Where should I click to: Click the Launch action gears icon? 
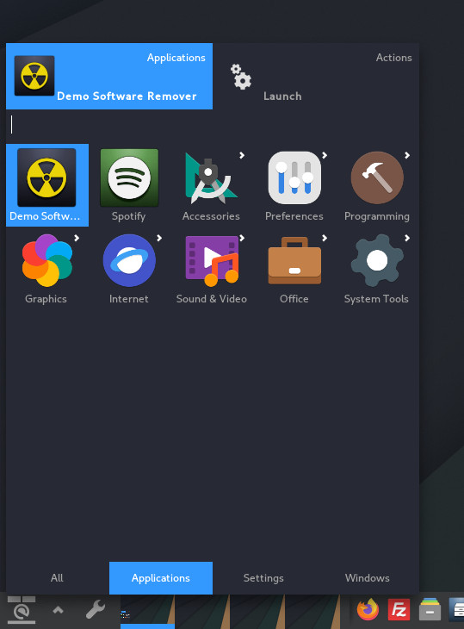(x=241, y=76)
